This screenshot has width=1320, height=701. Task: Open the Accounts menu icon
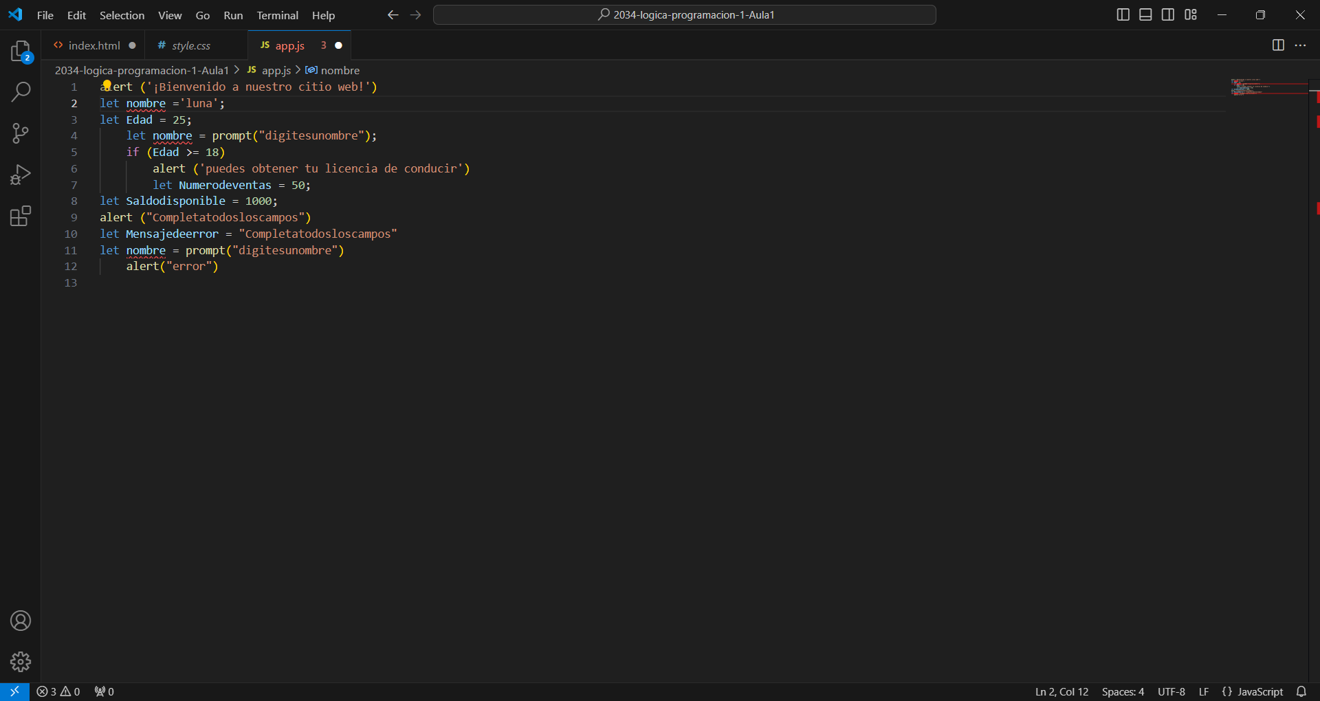pos(21,621)
